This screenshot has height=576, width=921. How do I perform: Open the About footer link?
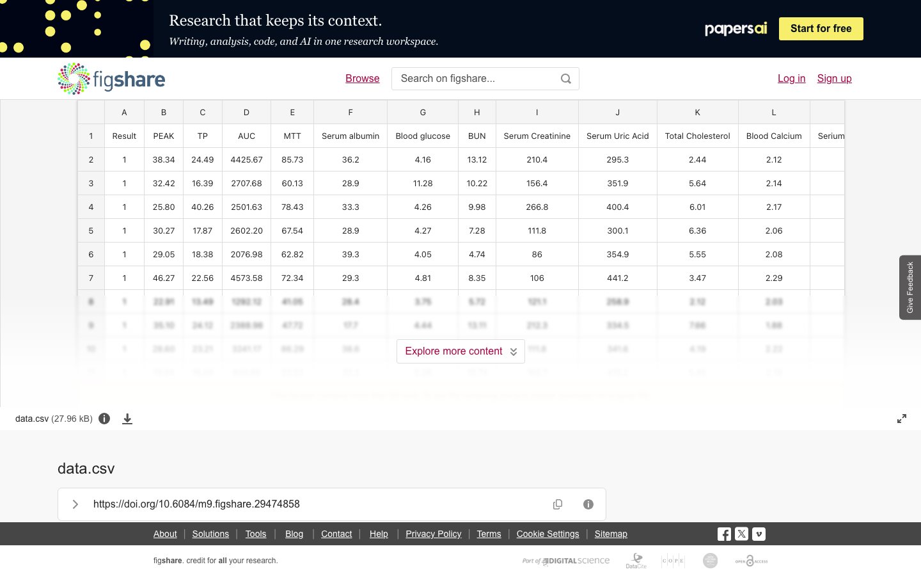tap(165, 534)
